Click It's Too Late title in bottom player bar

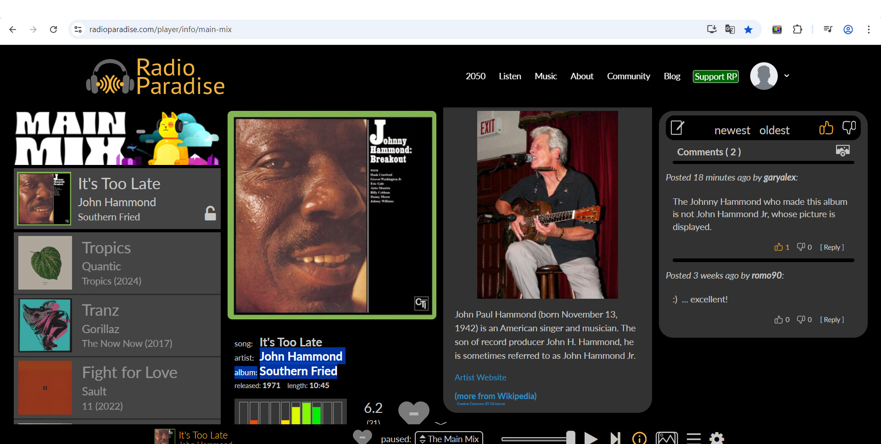pyautogui.click(x=203, y=435)
